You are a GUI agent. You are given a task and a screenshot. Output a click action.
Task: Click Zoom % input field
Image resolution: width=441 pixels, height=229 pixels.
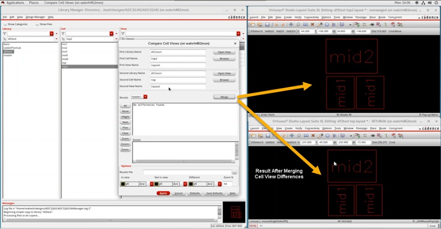pyautogui.click(x=227, y=184)
